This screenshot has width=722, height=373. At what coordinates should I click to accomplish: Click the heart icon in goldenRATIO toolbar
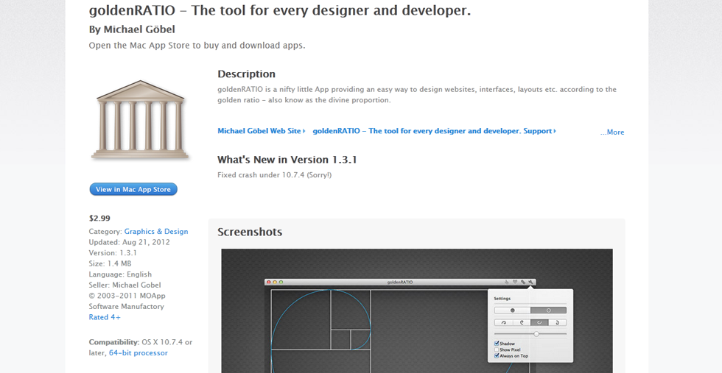[x=515, y=282]
